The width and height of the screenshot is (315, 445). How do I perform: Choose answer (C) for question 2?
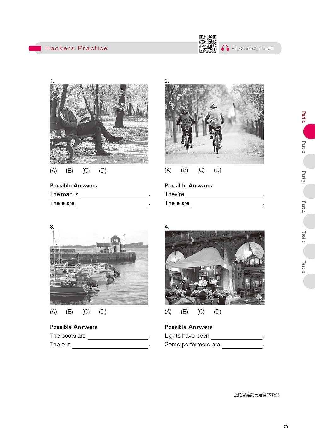coord(201,170)
